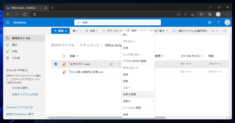Reload the browser page
This screenshot has width=235, height=123.
pyautogui.click(x=25, y=14)
